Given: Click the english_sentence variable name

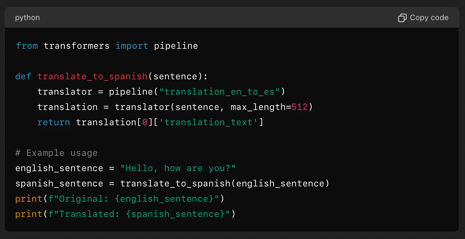Looking at the screenshot, I should pyautogui.click(x=59, y=168).
